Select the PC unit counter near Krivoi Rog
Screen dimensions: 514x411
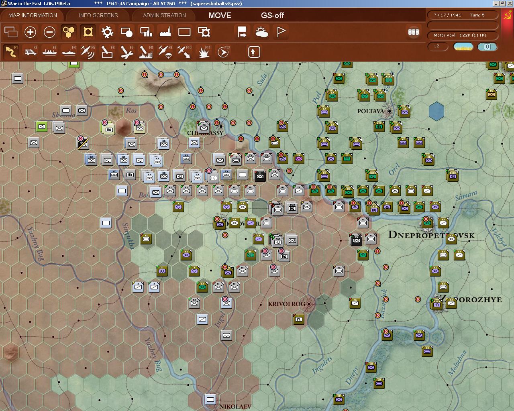pos(298,319)
